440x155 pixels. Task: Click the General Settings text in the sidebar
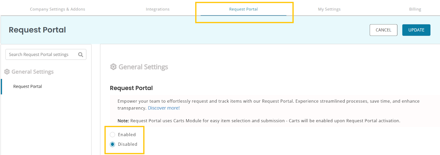[x=32, y=72]
